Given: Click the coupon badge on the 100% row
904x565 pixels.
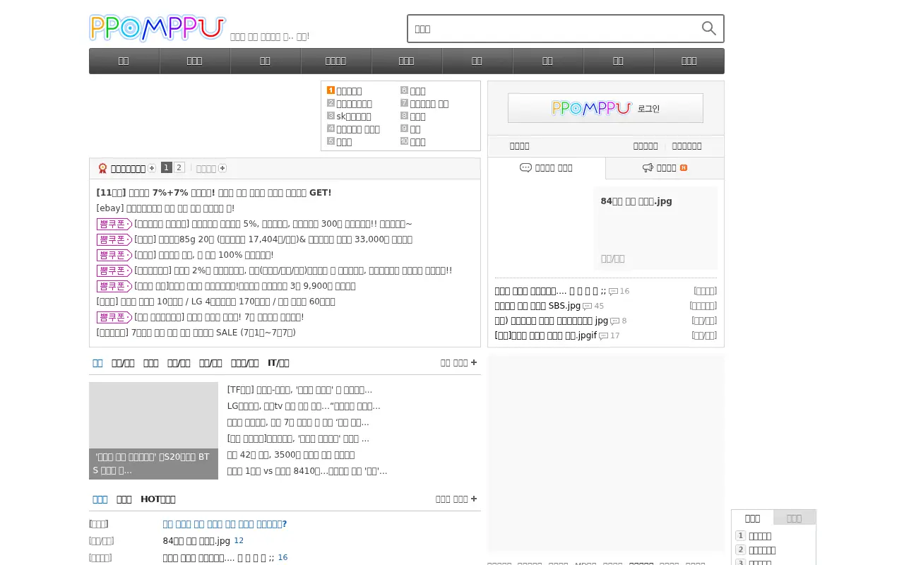Looking at the screenshot, I should 114,255.
